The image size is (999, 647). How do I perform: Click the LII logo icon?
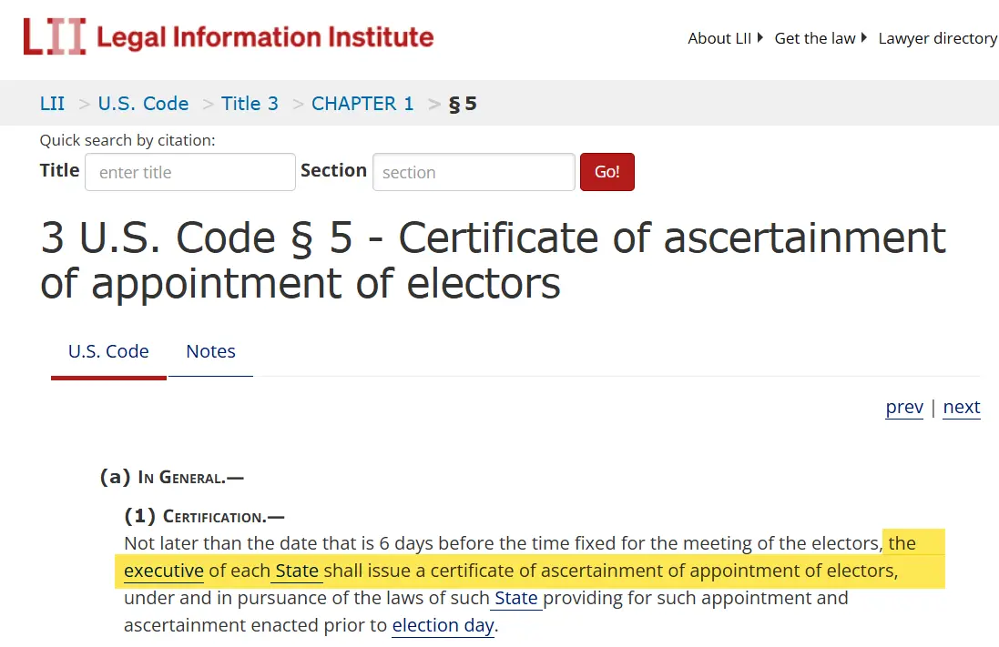pyautogui.click(x=55, y=37)
